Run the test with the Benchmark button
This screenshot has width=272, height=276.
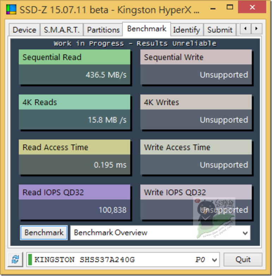click(x=44, y=232)
